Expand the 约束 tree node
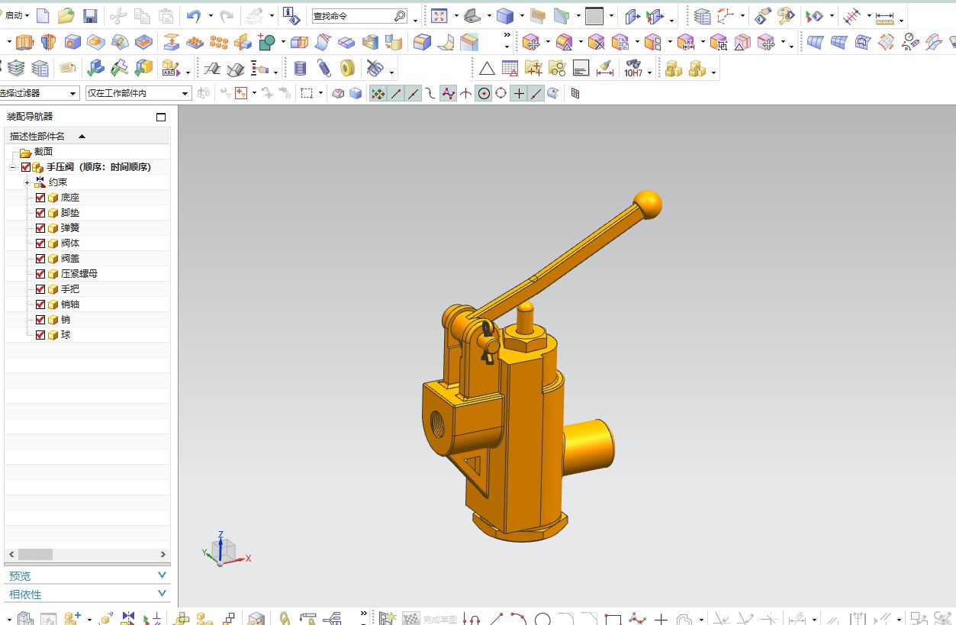Viewport: 956px width, 625px height. (27, 182)
